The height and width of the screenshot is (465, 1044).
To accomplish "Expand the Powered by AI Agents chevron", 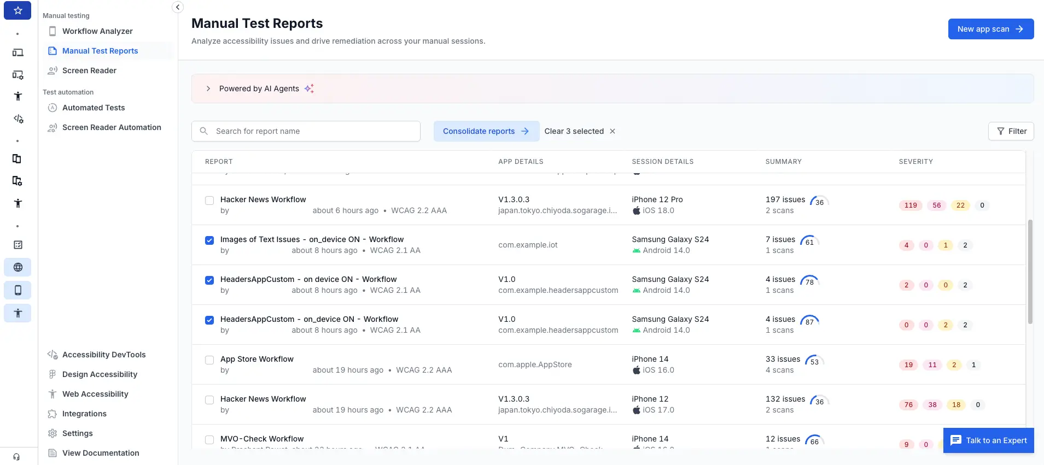I will pyautogui.click(x=208, y=89).
